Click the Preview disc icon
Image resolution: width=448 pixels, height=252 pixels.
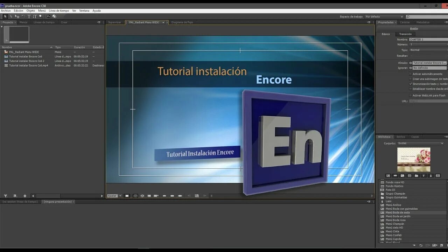[x=54, y=16]
